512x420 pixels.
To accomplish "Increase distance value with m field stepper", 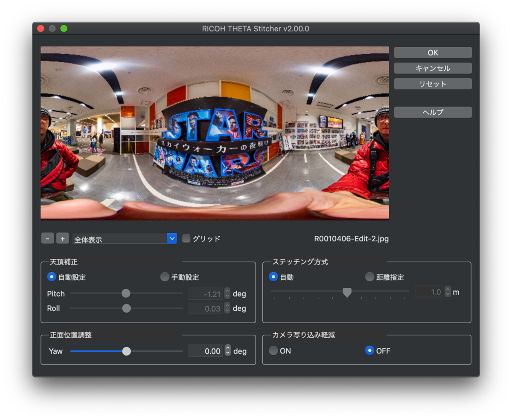I will 448,289.
